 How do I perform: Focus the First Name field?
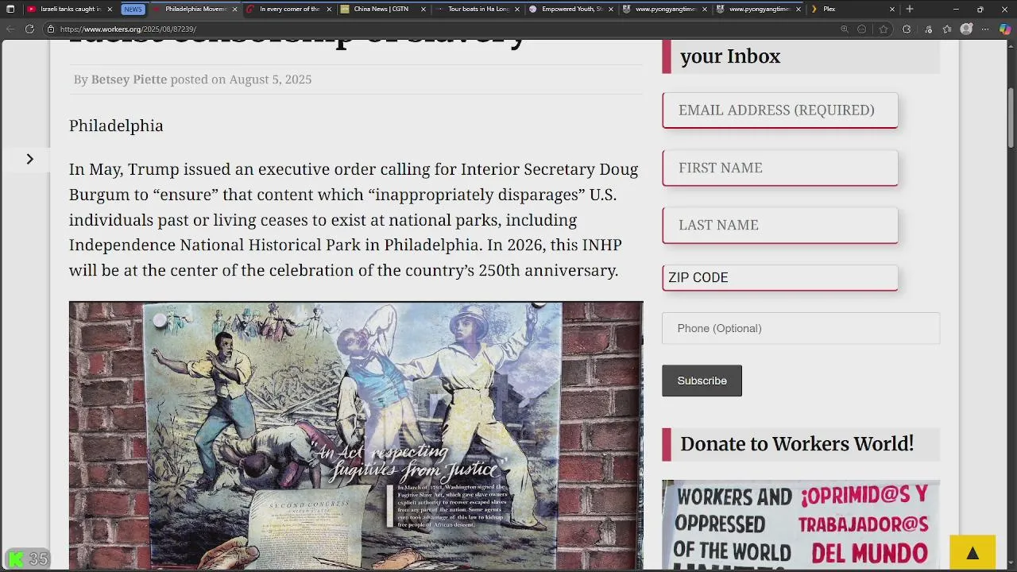click(780, 168)
